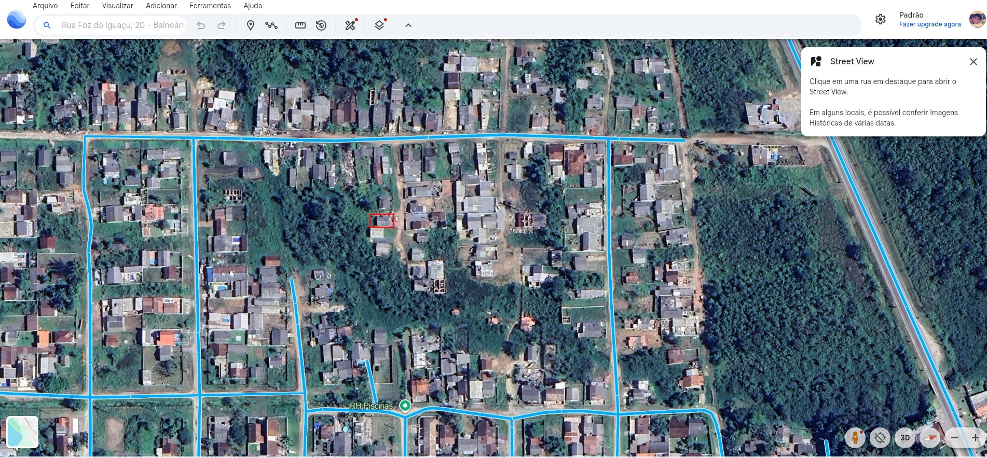
Task: Click the Street View card icon
Action: tap(816, 61)
